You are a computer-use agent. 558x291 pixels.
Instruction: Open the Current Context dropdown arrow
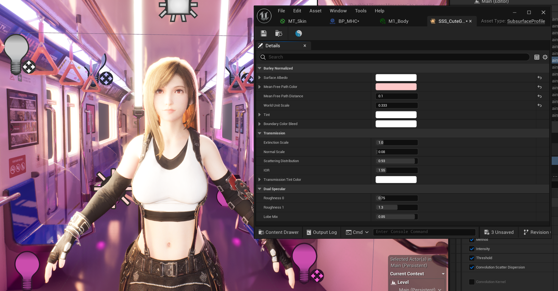point(443,274)
